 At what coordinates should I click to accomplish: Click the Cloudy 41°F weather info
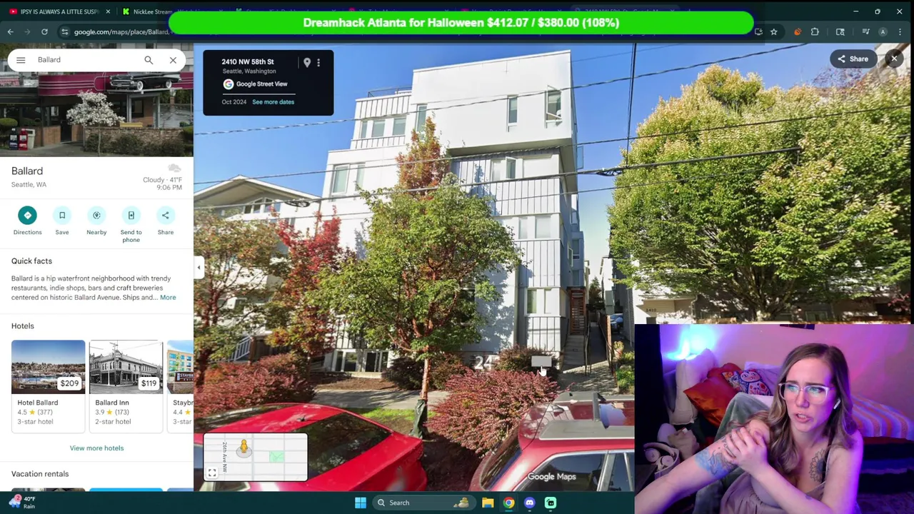163,180
